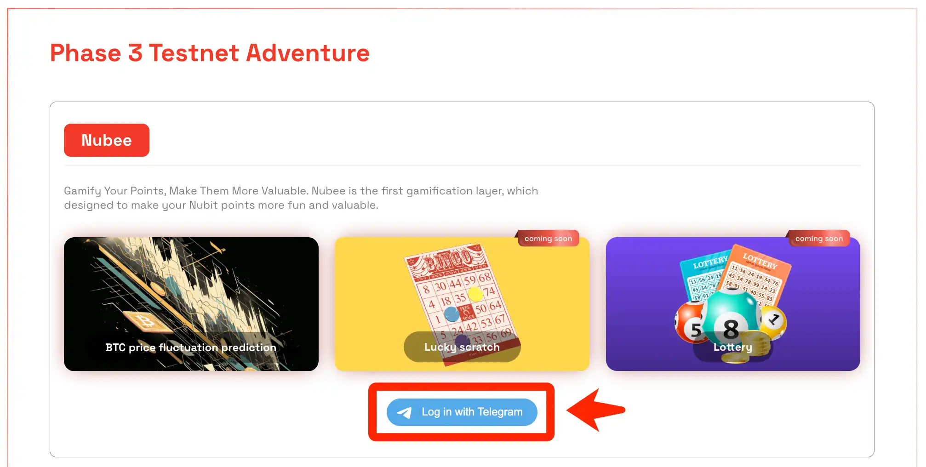Click the Phase 3 Testnet Adventure heading

[x=210, y=53]
